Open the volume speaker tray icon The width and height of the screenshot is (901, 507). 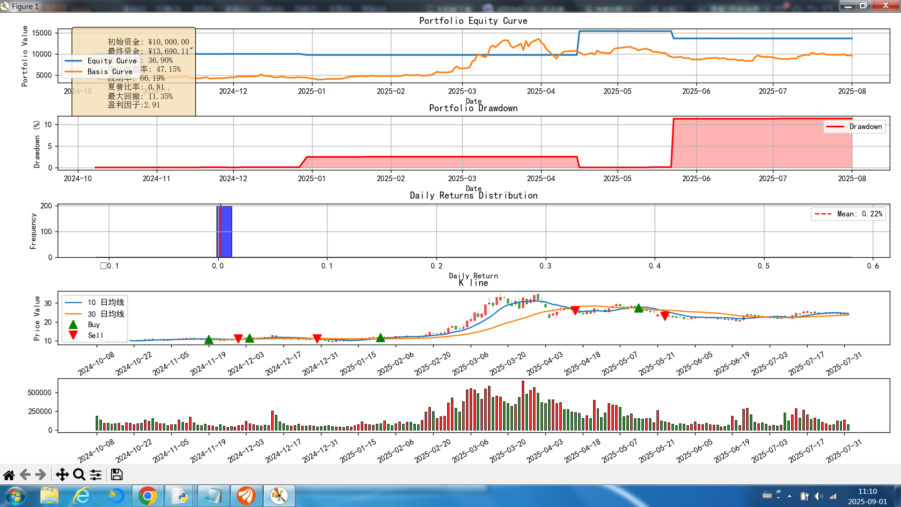click(x=818, y=496)
